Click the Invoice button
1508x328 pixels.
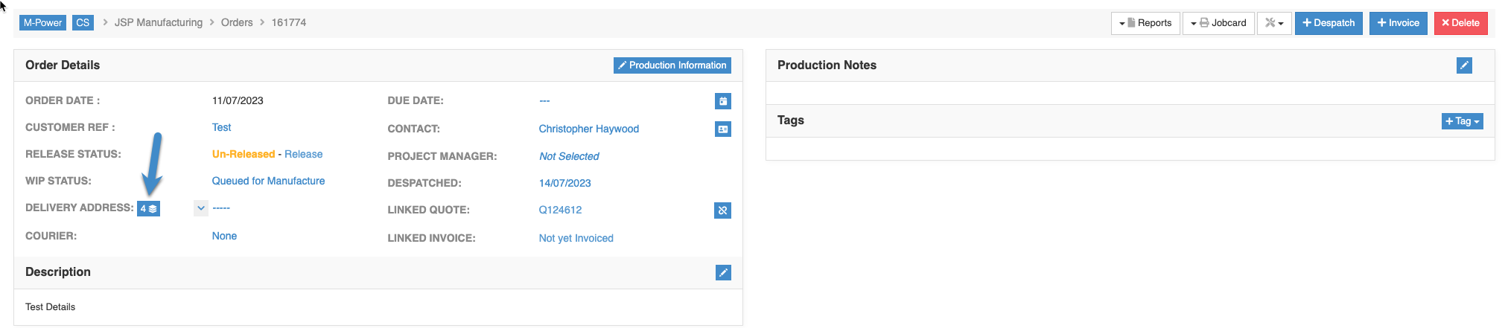[x=1398, y=23]
